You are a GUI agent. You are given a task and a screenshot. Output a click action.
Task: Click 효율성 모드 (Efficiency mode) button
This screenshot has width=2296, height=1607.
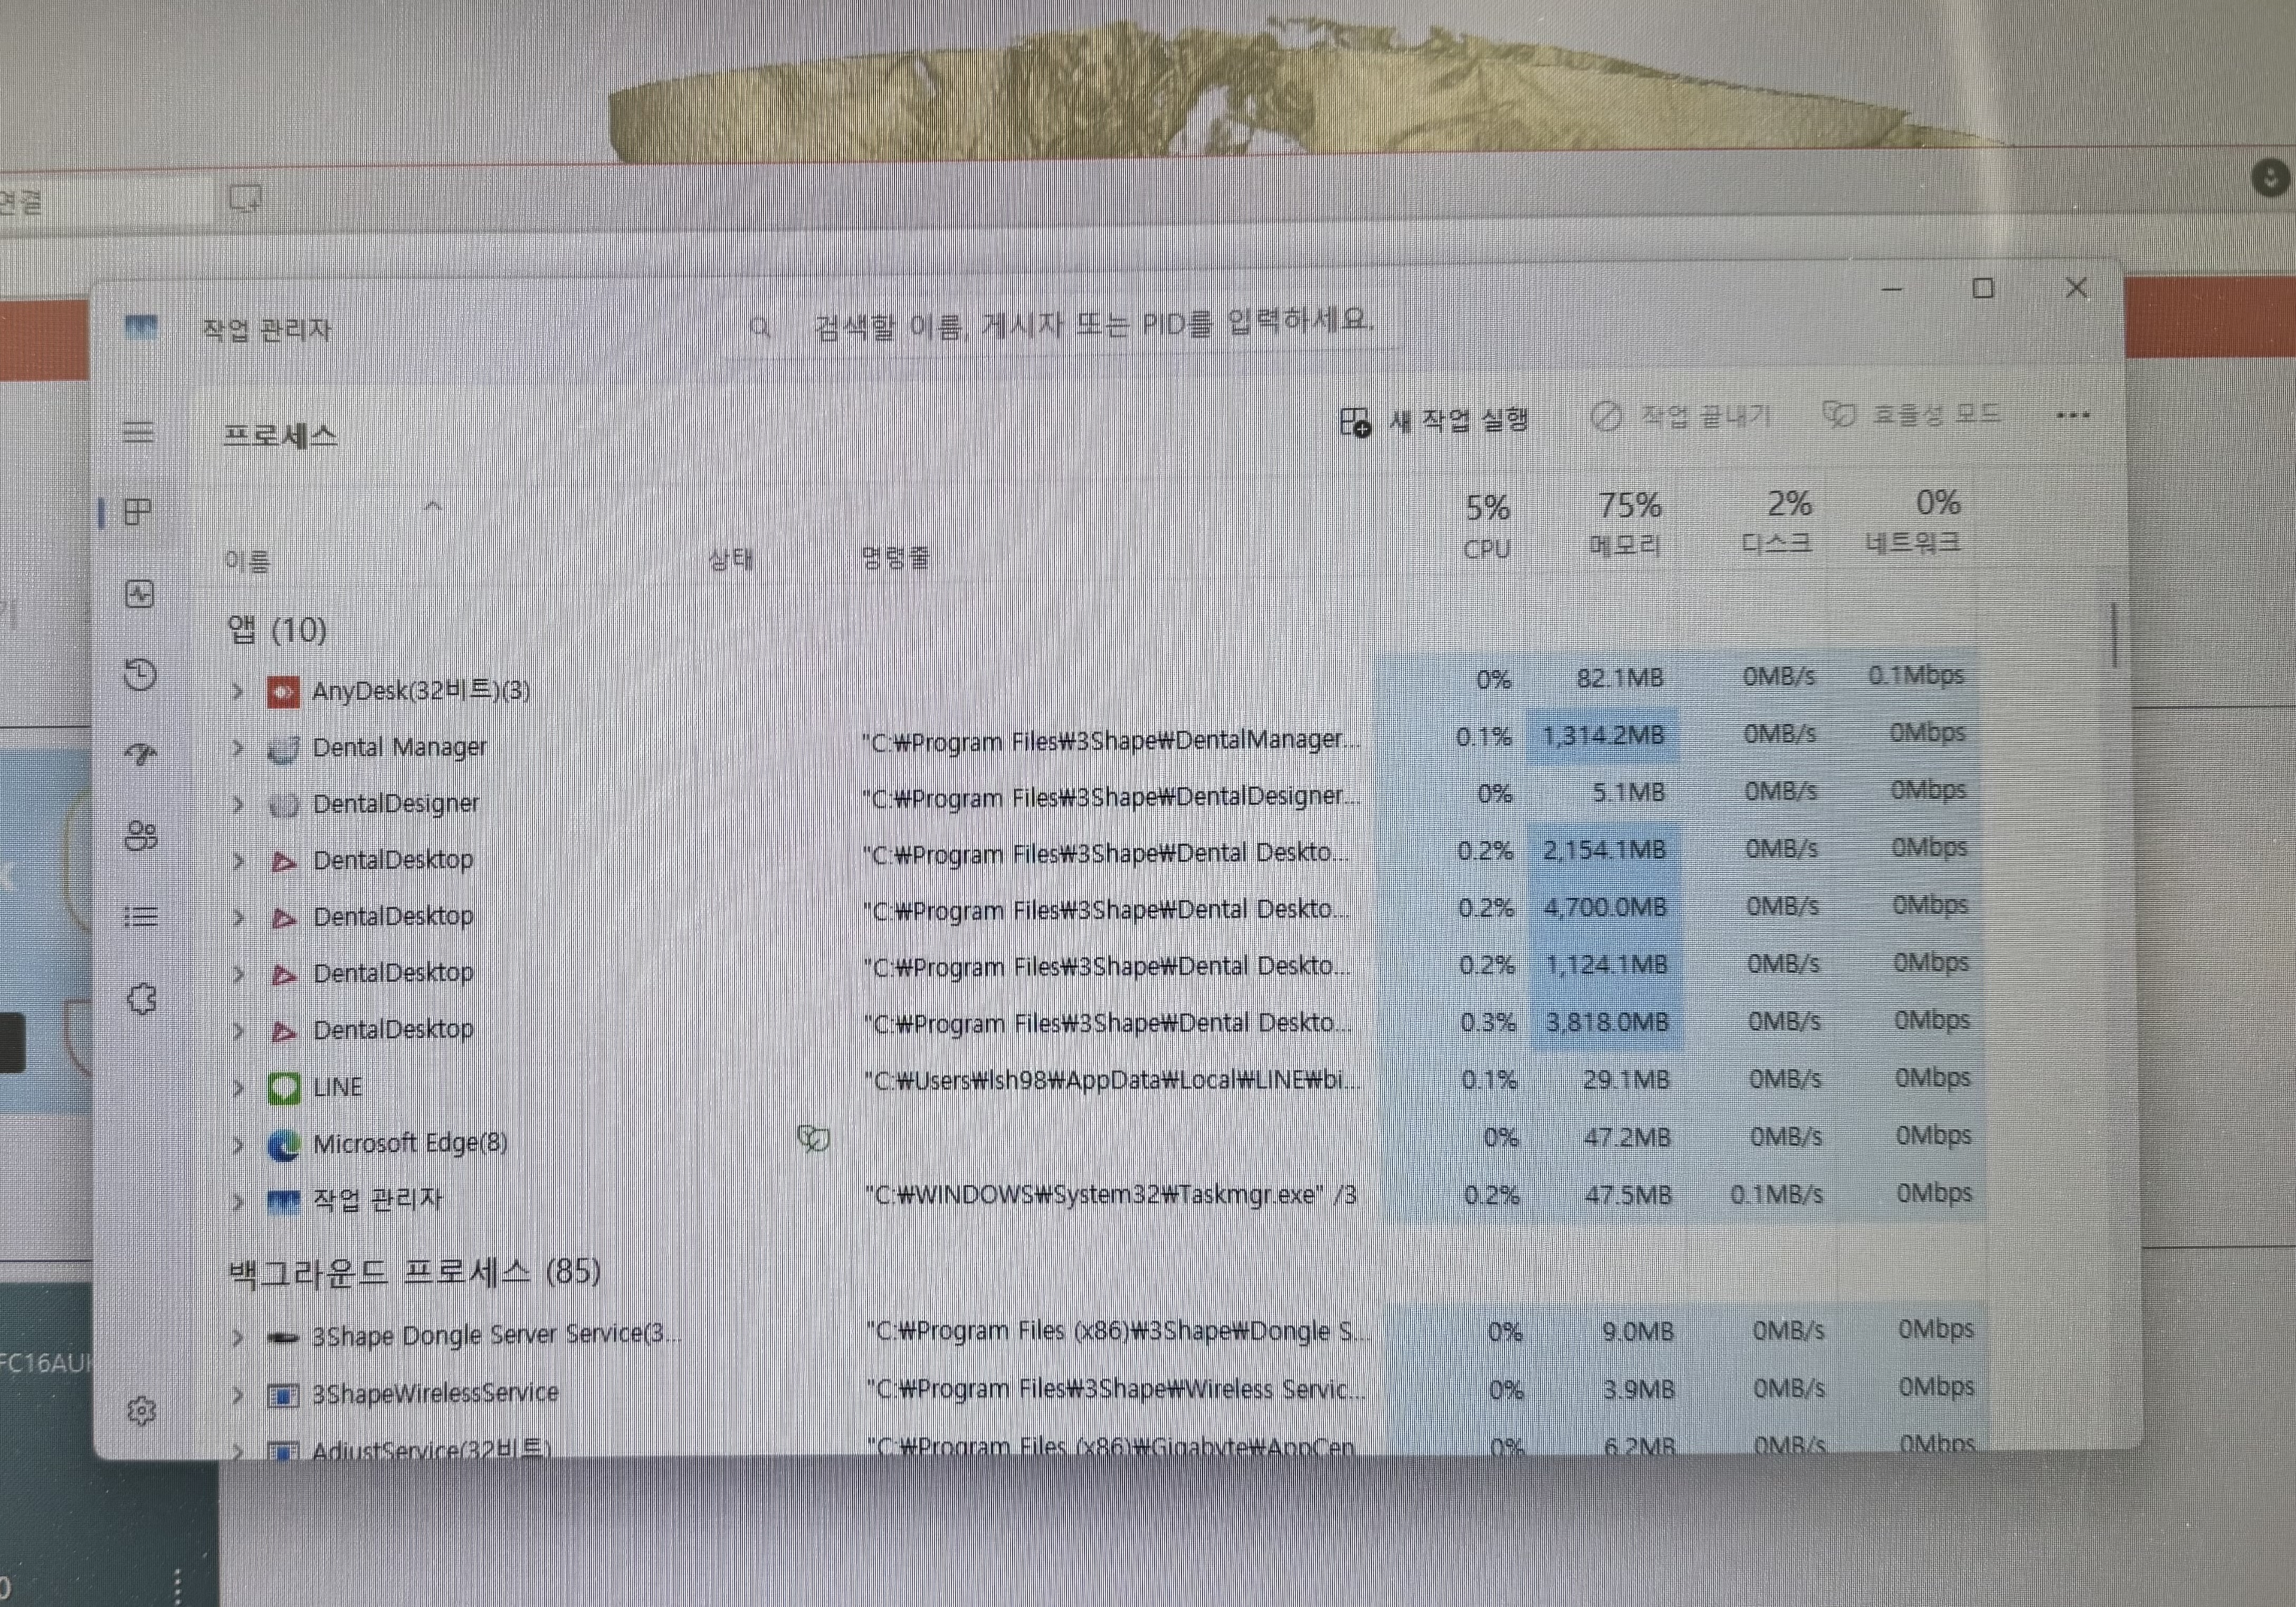[x=1912, y=413]
